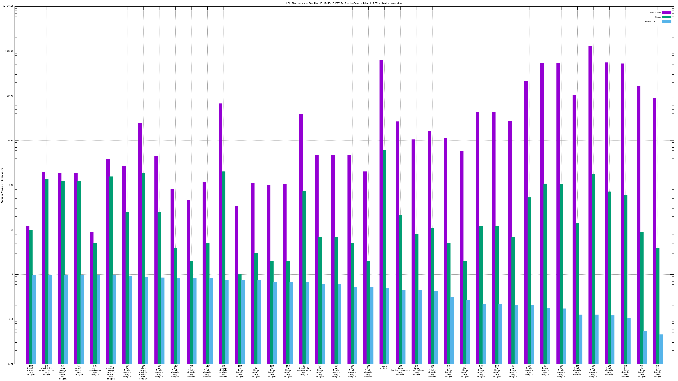Click the 'none origin' axis label

(x=384, y=367)
